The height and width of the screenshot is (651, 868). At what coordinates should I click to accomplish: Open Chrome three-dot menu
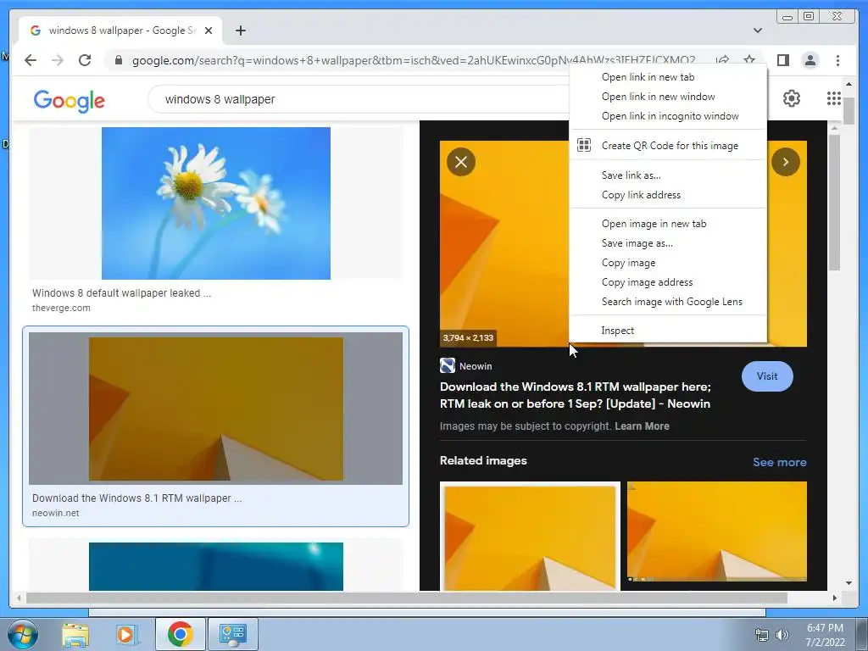(837, 60)
